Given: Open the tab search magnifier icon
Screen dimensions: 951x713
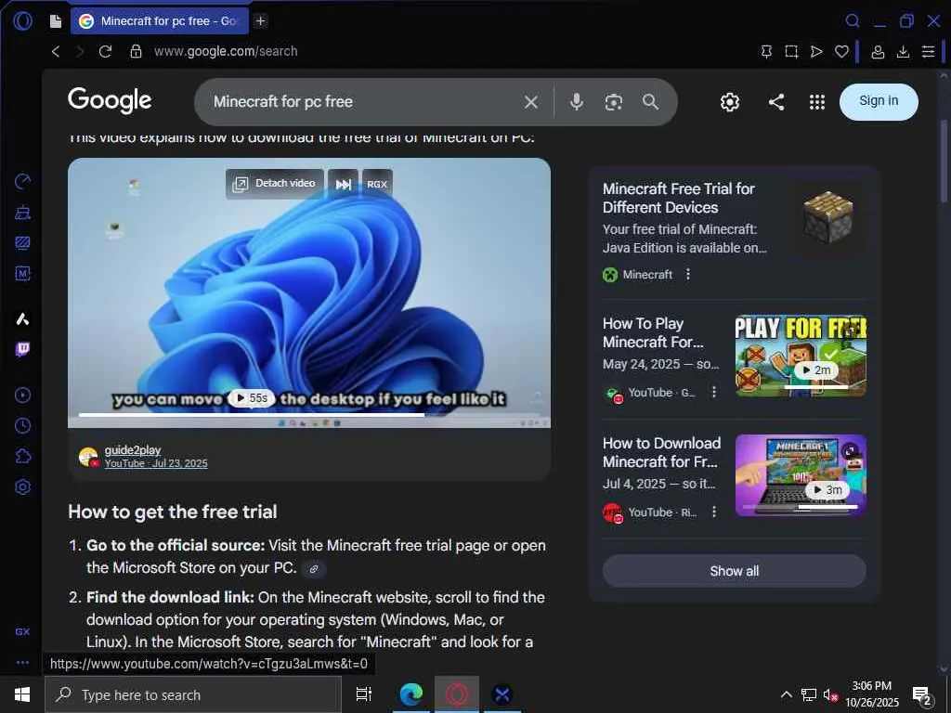Looking at the screenshot, I should click(x=853, y=21).
